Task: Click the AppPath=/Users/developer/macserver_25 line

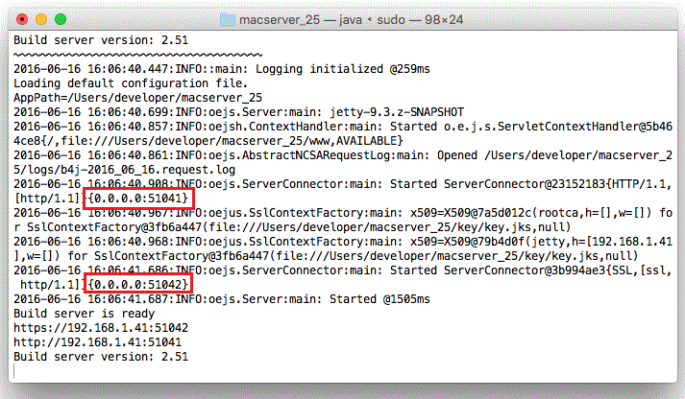Action: (121, 99)
